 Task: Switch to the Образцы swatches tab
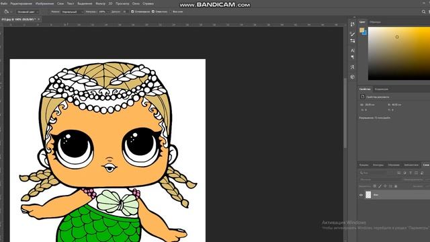(375, 22)
